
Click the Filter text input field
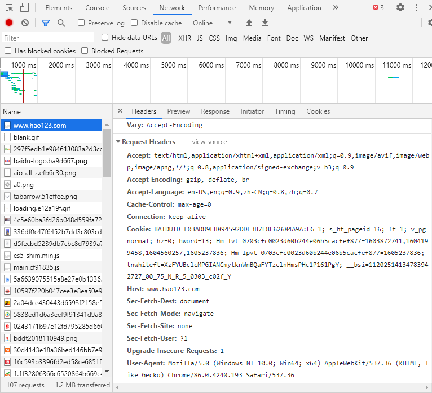[48, 38]
